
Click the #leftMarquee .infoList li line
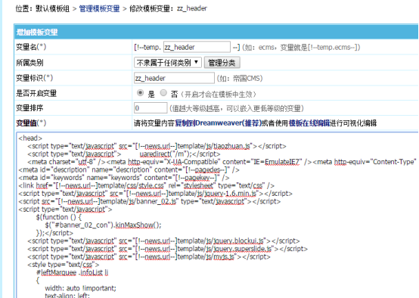(73, 272)
